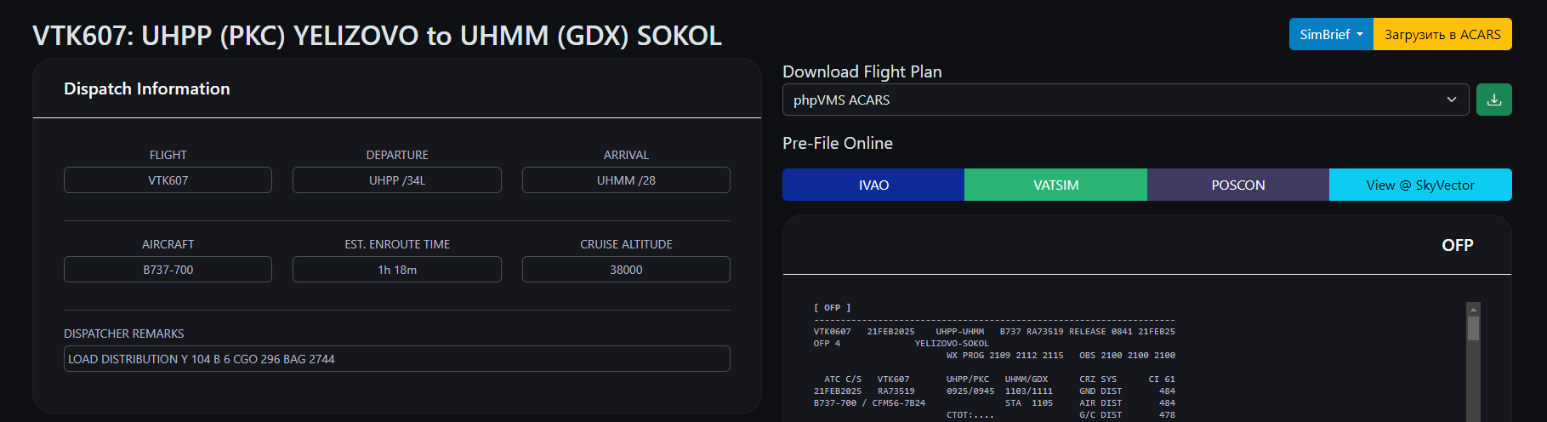Select the DEPARTURE field UHPP /34L
Image resolution: width=1547 pixels, height=422 pixels.
pyautogui.click(x=397, y=180)
